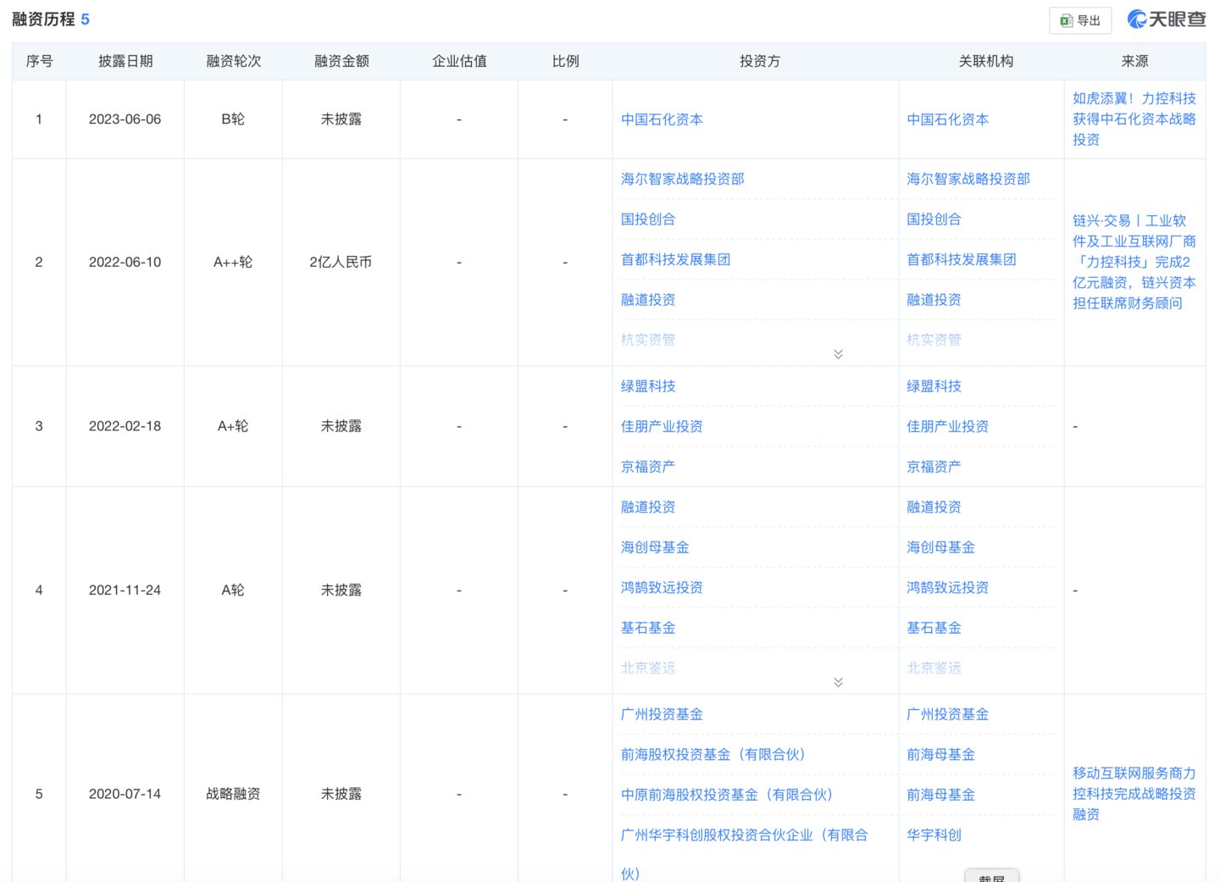The image size is (1220, 882).
Task: Click the 导出 export button
Action: tap(1080, 20)
